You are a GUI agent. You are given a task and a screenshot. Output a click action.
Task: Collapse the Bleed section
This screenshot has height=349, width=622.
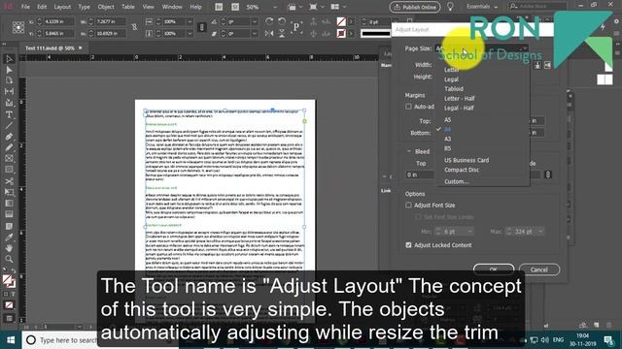point(409,151)
